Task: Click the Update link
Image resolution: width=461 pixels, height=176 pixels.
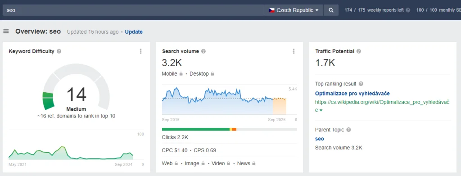Action: 134,32
